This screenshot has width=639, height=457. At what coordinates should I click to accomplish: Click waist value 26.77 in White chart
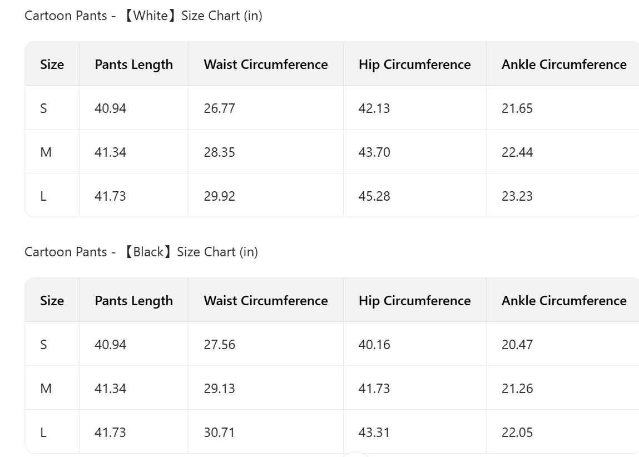219,108
